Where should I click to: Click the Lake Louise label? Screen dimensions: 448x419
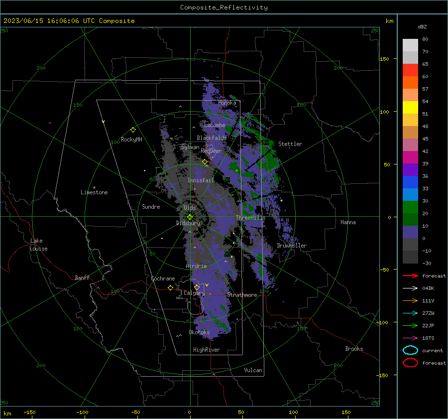38,245
